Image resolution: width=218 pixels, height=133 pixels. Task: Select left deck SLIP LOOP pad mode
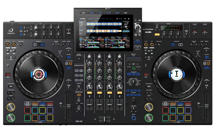click(x=42, y=104)
